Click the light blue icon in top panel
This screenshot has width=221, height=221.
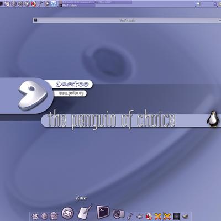[x=54, y=3]
